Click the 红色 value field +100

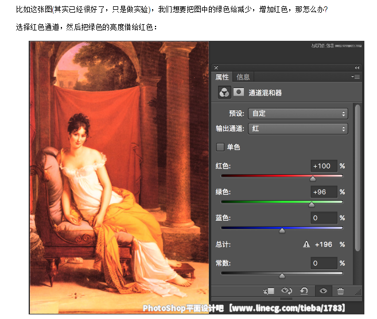tap(324, 166)
